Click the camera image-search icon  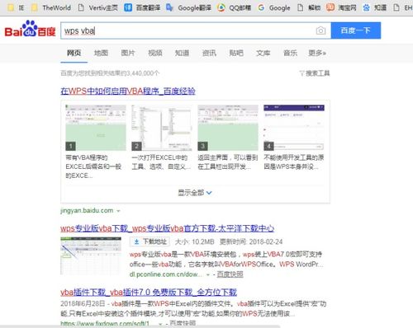point(320,30)
